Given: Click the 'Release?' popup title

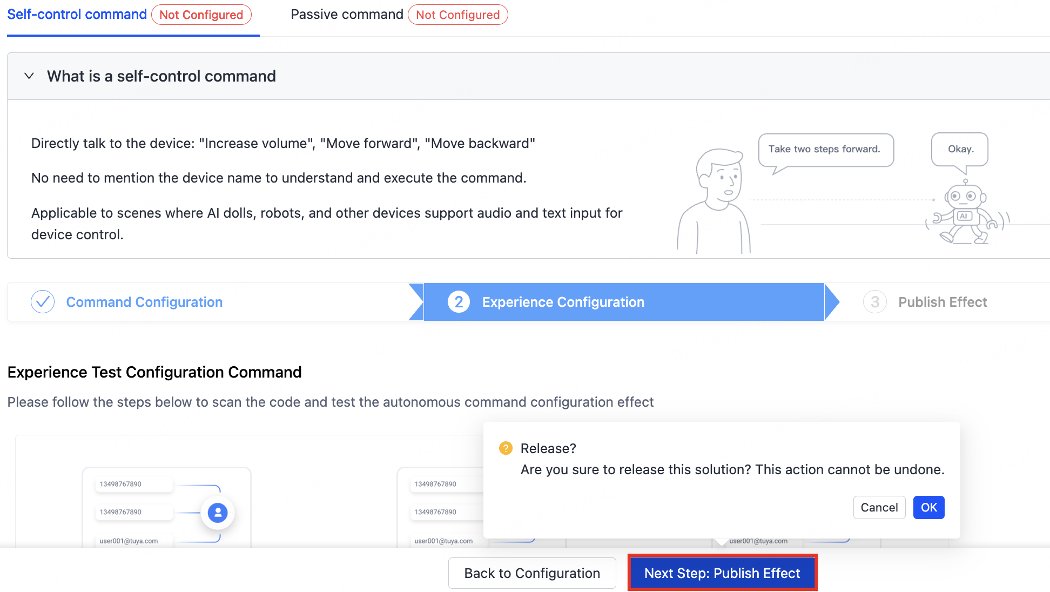Looking at the screenshot, I should 548,448.
